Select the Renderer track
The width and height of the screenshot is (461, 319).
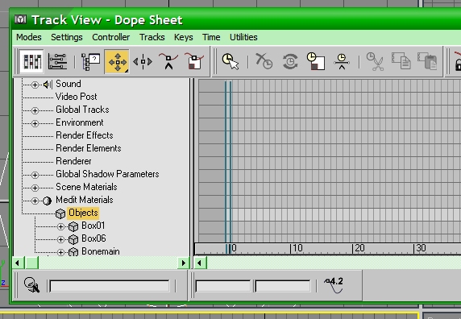(73, 161)
